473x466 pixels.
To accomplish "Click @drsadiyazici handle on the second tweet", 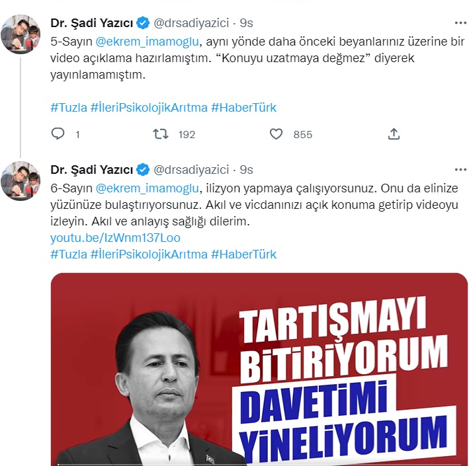I will [191, 170].
